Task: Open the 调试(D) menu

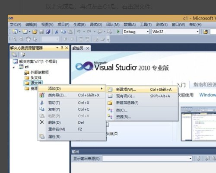Action: pyautogui.click(x=96, y=25)
